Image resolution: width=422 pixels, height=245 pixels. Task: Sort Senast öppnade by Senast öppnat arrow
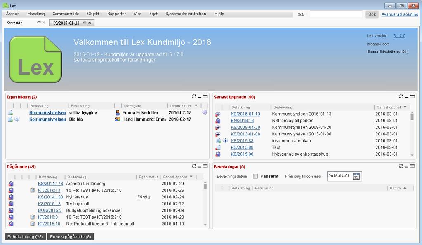pyautogui.click(x=405, y=107)
